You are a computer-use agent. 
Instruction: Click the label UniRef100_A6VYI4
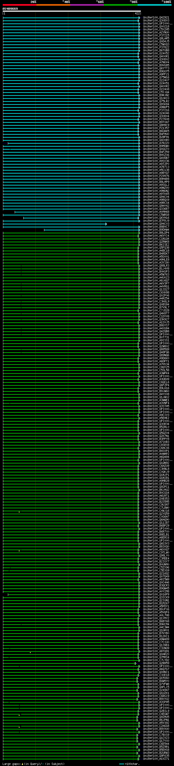point(156,236)
